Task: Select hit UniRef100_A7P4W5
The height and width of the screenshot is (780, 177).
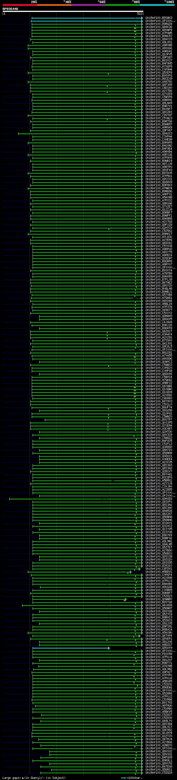Action: click(x=159, y=33)
